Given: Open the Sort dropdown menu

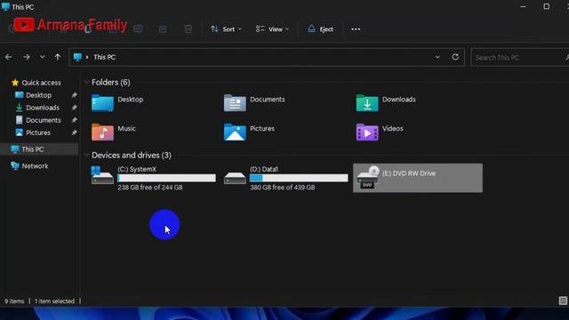Looking at the screenshot, I should pos(226,29).
